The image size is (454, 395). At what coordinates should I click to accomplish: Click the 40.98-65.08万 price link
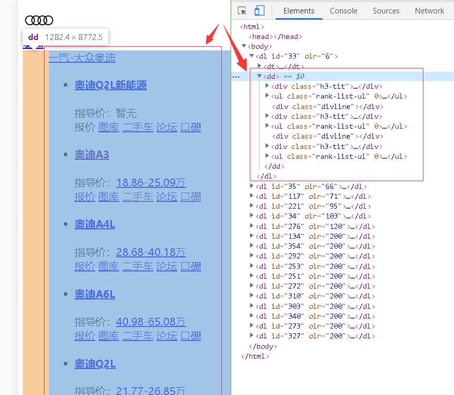pos(151,322)
